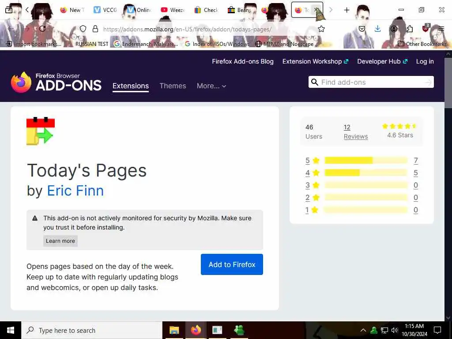Image resolution: width=452 pixels, height=339 pixels.
Task: Filter reviews by 2 star rating
Action: (313, 197)
